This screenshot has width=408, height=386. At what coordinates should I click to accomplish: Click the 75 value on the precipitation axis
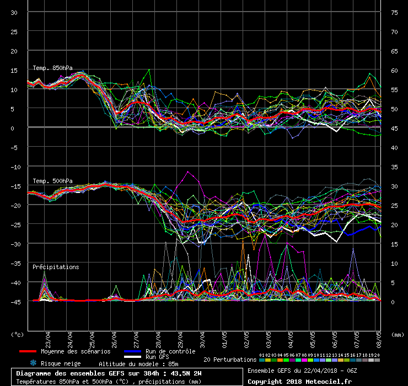pos(394,13)
